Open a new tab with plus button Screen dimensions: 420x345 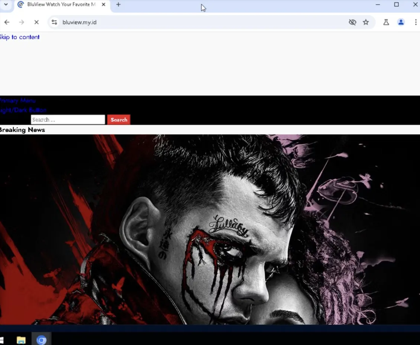coord(118,4)
